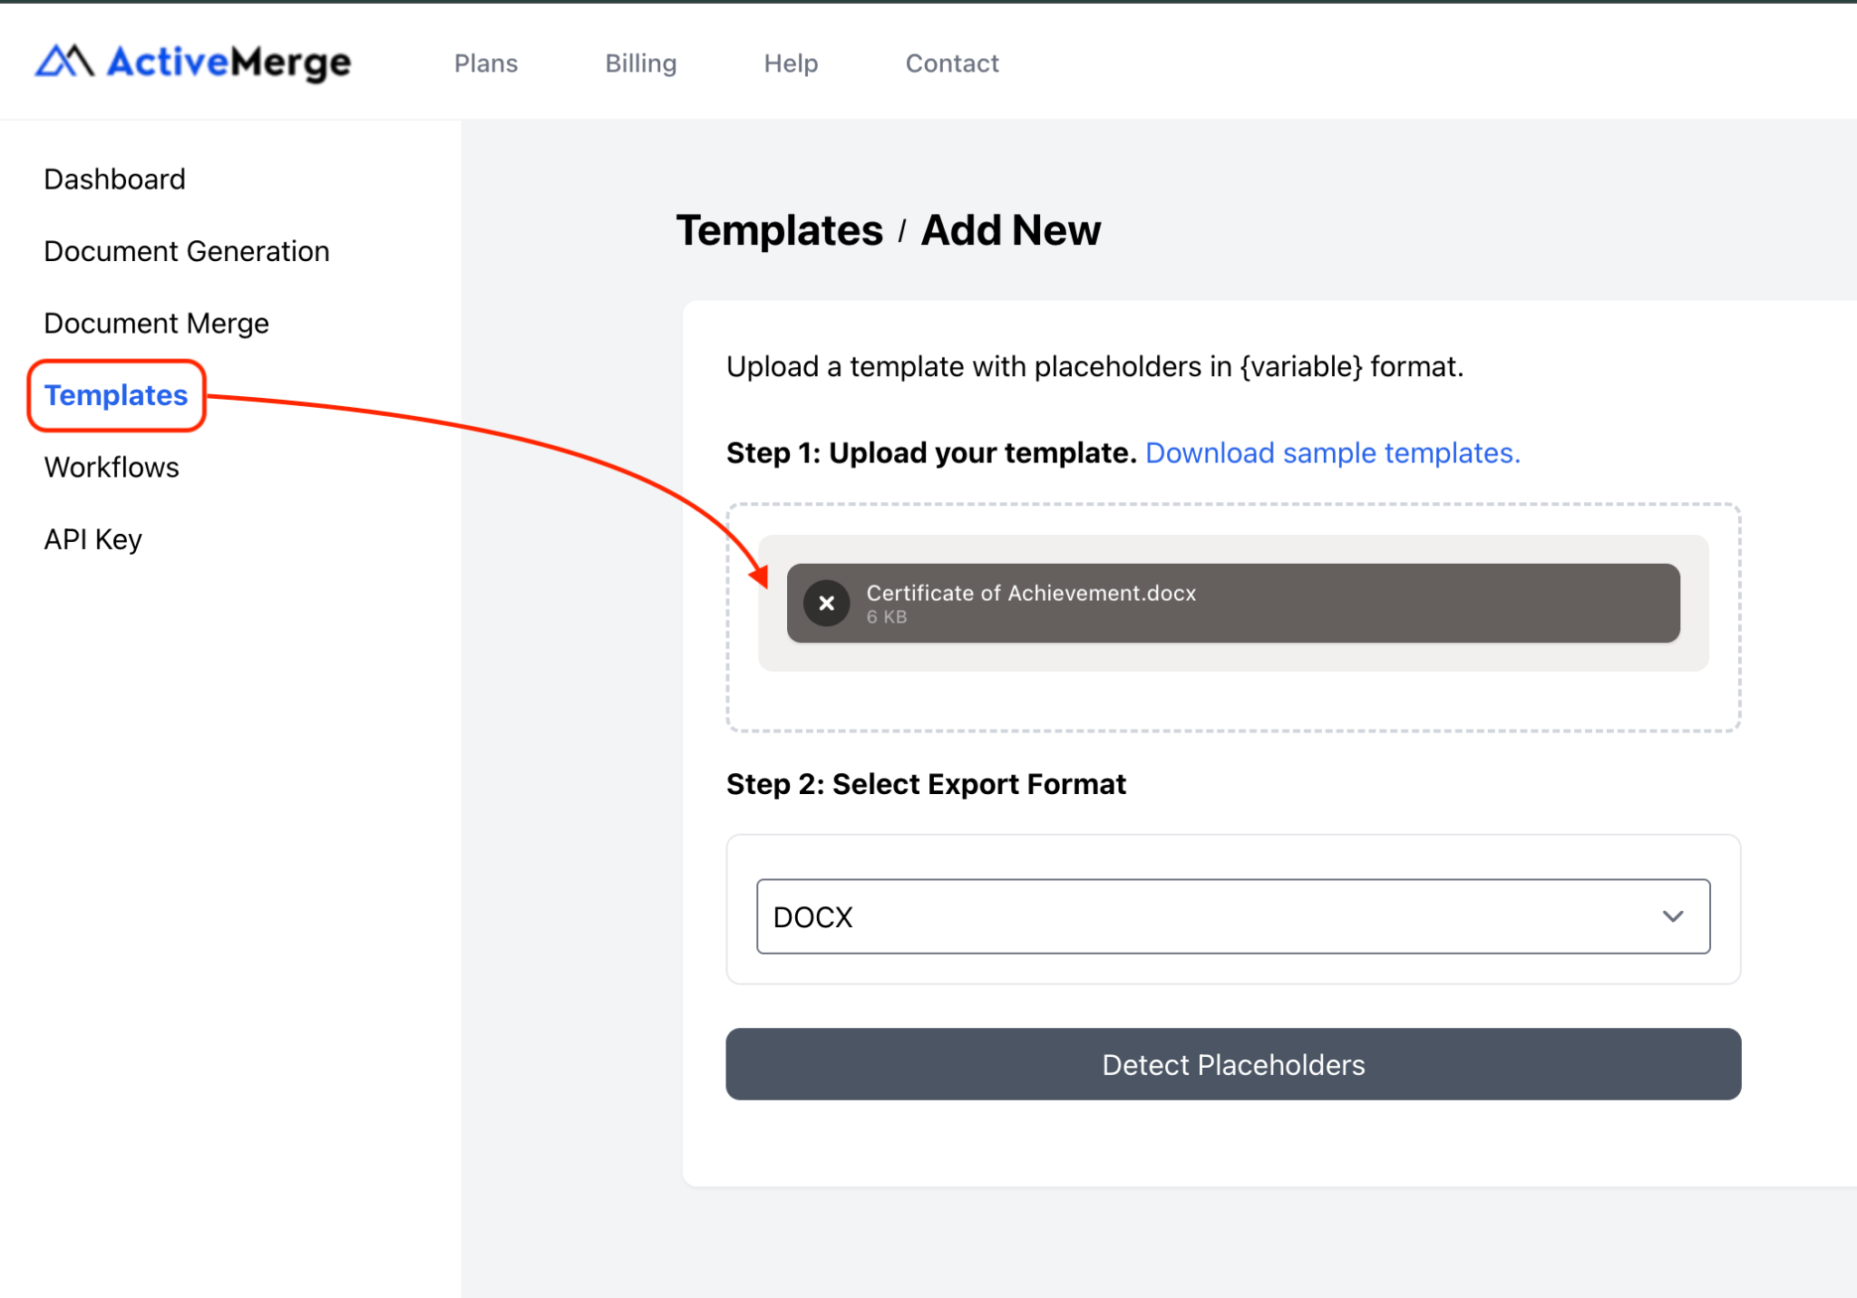The image size is (1857, 1298).
Task: Click Download sample templates link
Action: [1333, 452]
